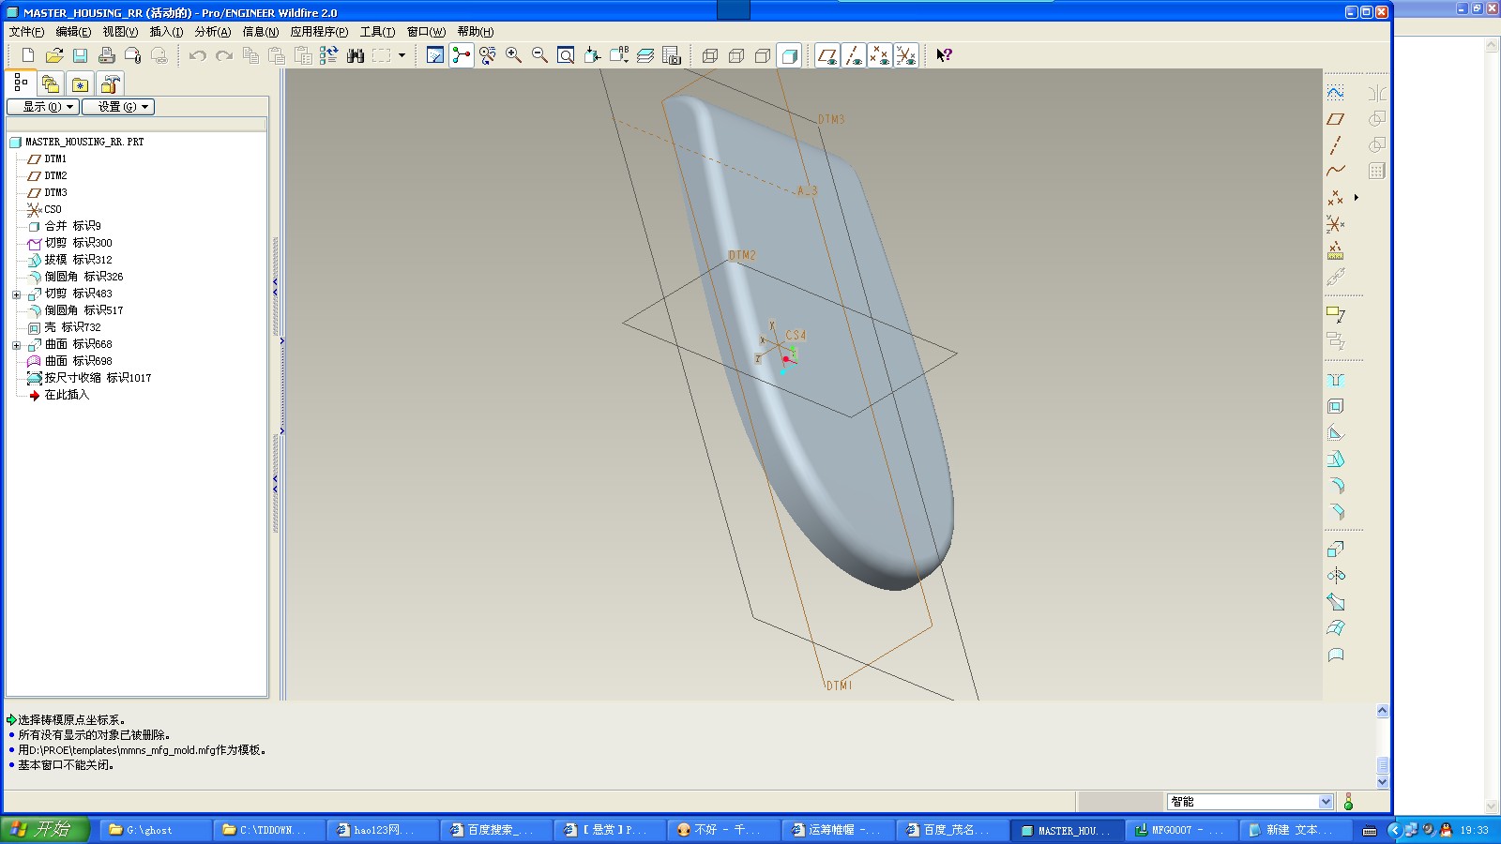Select the Hole tool icon
Screen dimensions: 1501x844
click(1335, 381)
